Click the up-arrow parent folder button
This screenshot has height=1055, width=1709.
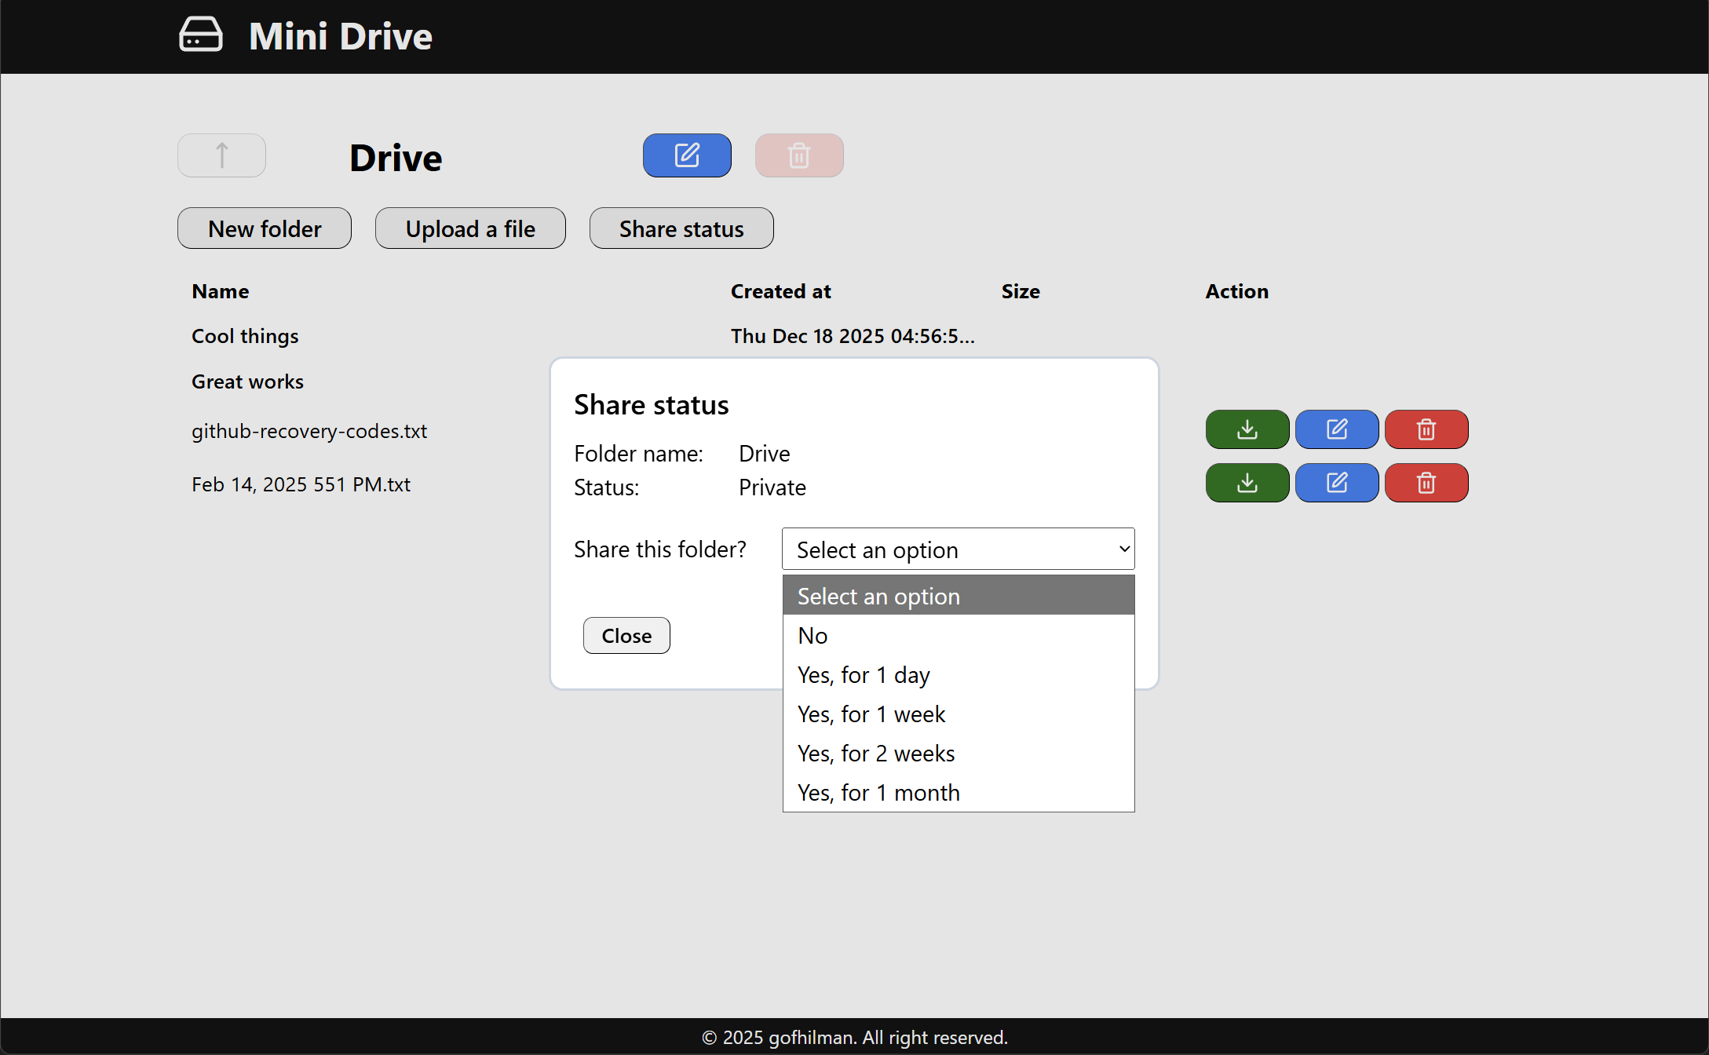tap(221, 155)
